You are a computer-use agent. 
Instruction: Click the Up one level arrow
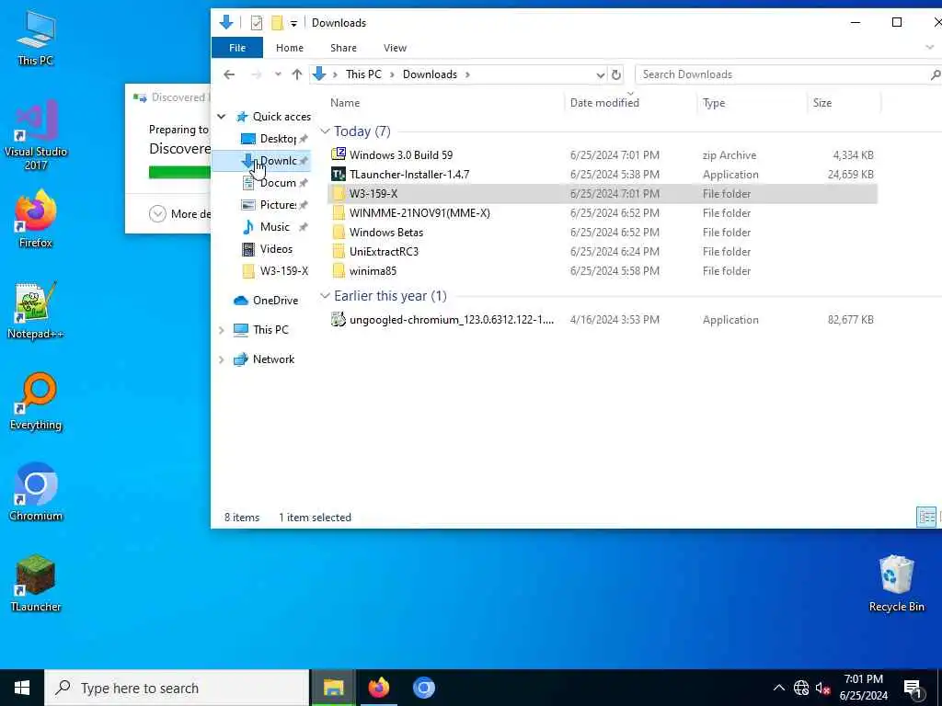tap(297, 74)
